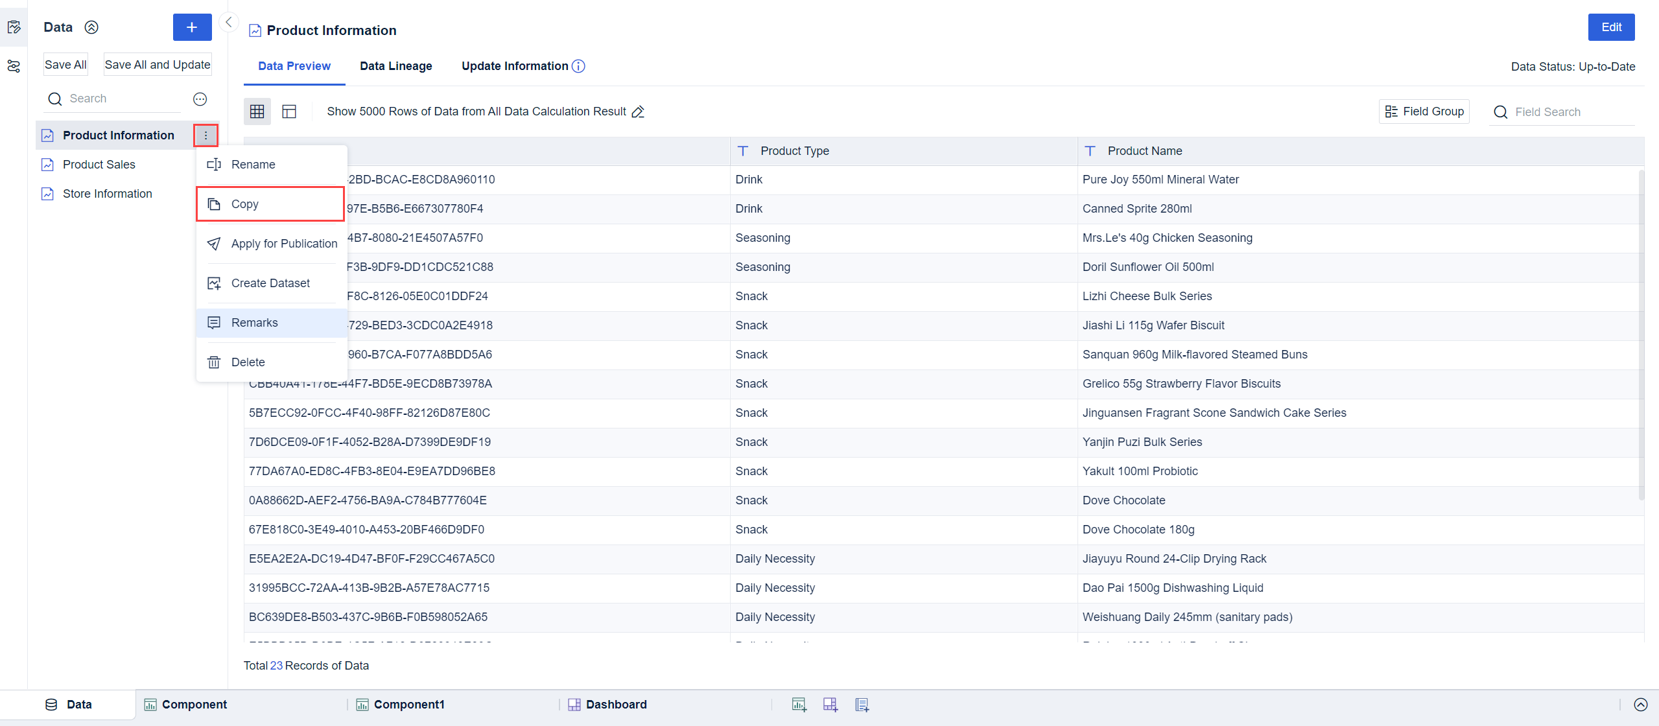
Task: Click the circled ellipsis icon beside Search
Action: point(200,99)
